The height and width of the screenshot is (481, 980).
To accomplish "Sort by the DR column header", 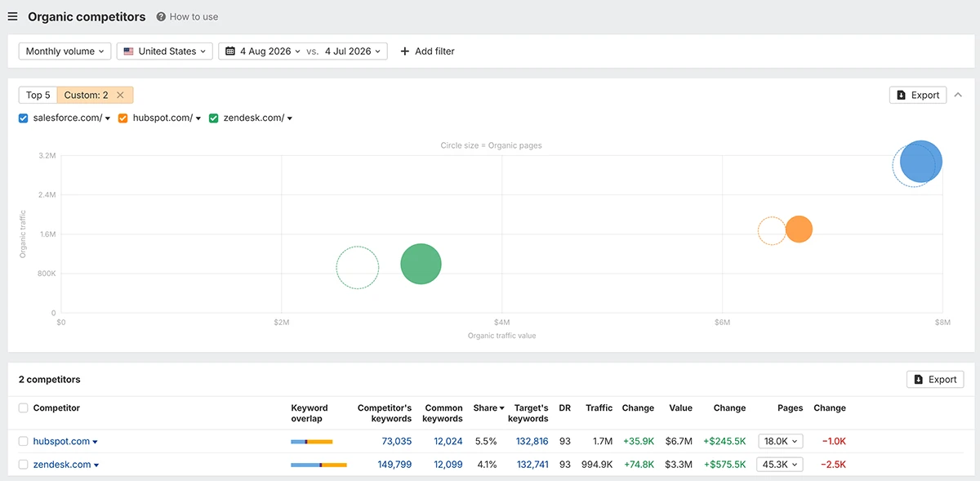I will tap(564, 408).
